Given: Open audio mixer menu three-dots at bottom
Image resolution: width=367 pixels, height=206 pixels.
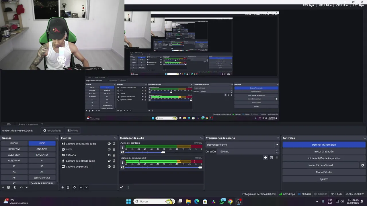Looking at the screenshot, I should coord(128,187).
